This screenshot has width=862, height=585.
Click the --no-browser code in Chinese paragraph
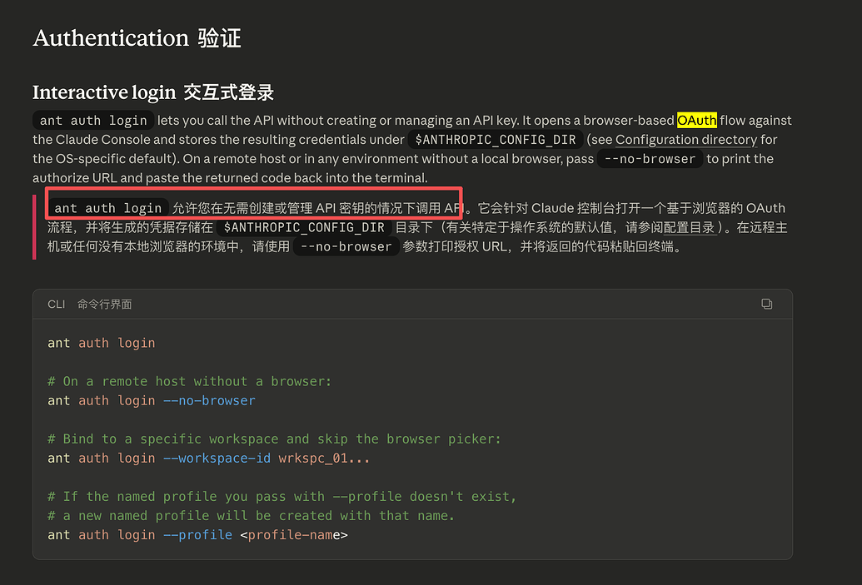(x=346, y=246)
